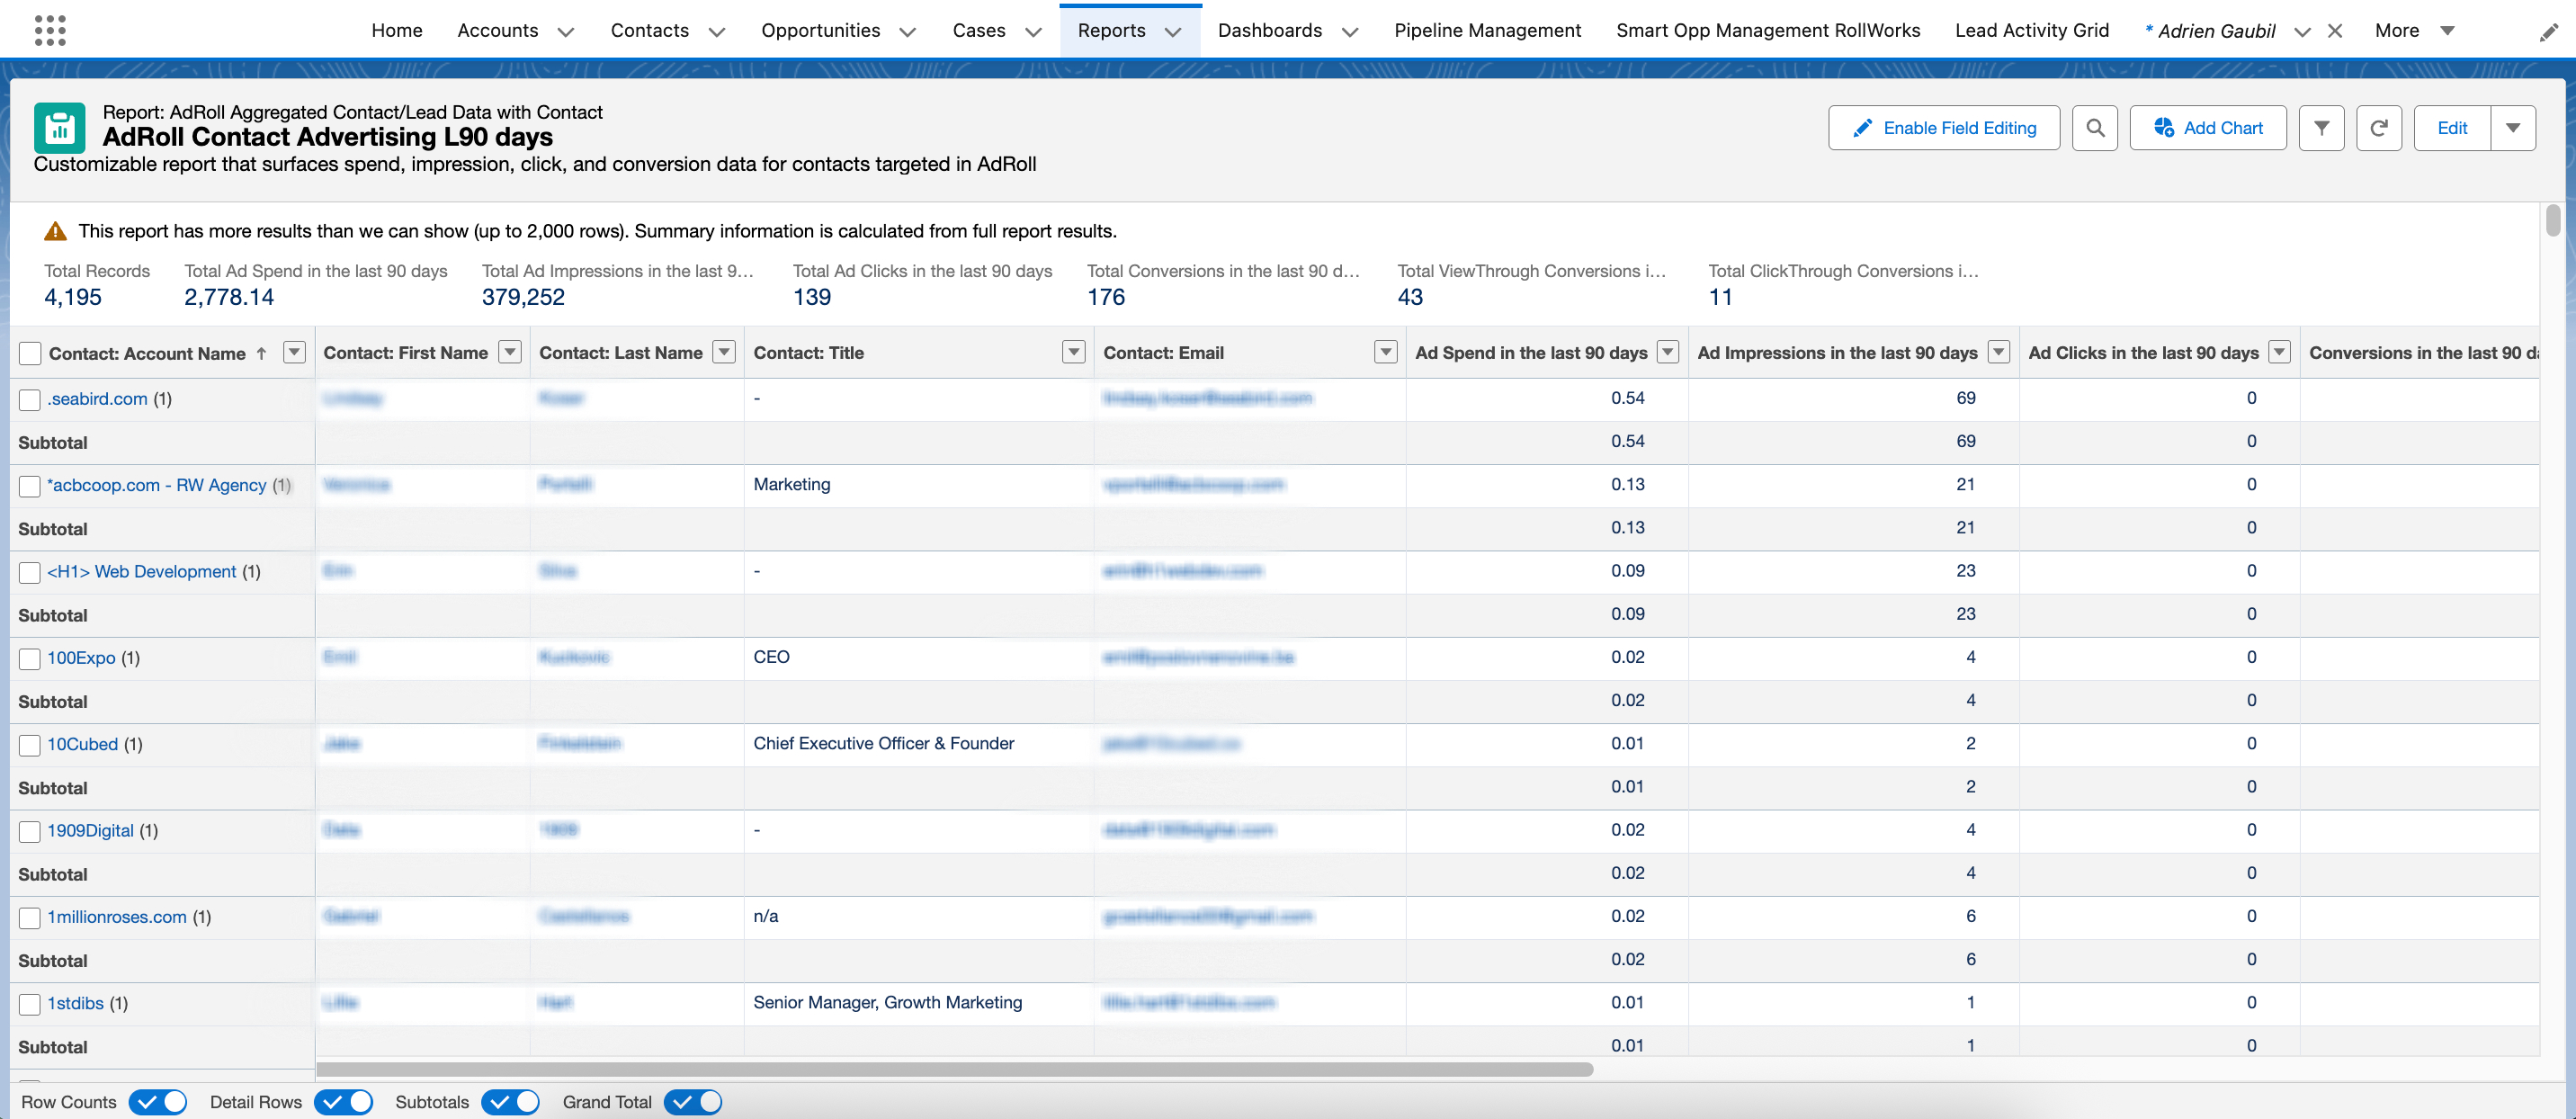Tick the select-all header checkbox
Image resolution: width=2576 pixels, height=1119 pixels.
pyautogui.click(x=30, y=353)
